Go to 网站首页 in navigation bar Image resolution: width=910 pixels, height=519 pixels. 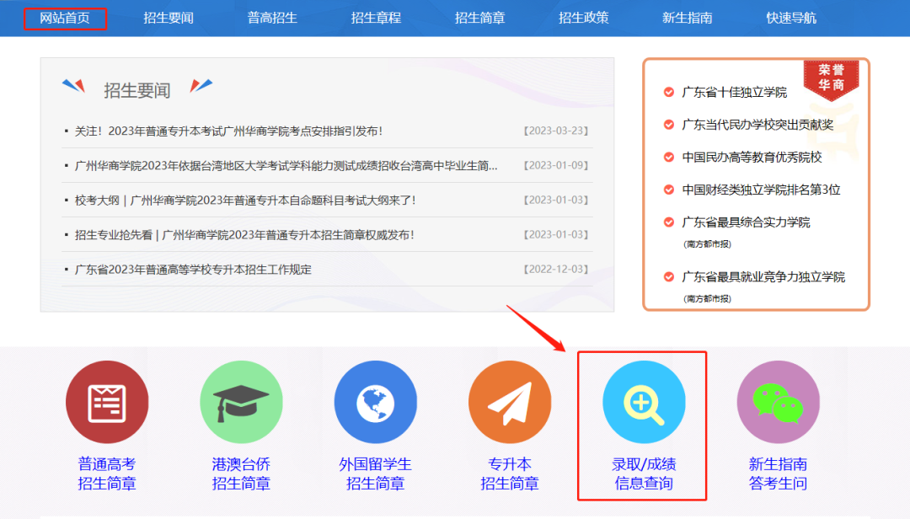pyautogui.click(x=65, y=18)
